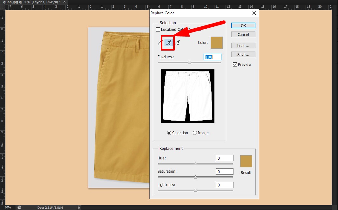The image size is (338, 210).
Task: Choose the Image radio button
Action: click(x=195, y=133)
